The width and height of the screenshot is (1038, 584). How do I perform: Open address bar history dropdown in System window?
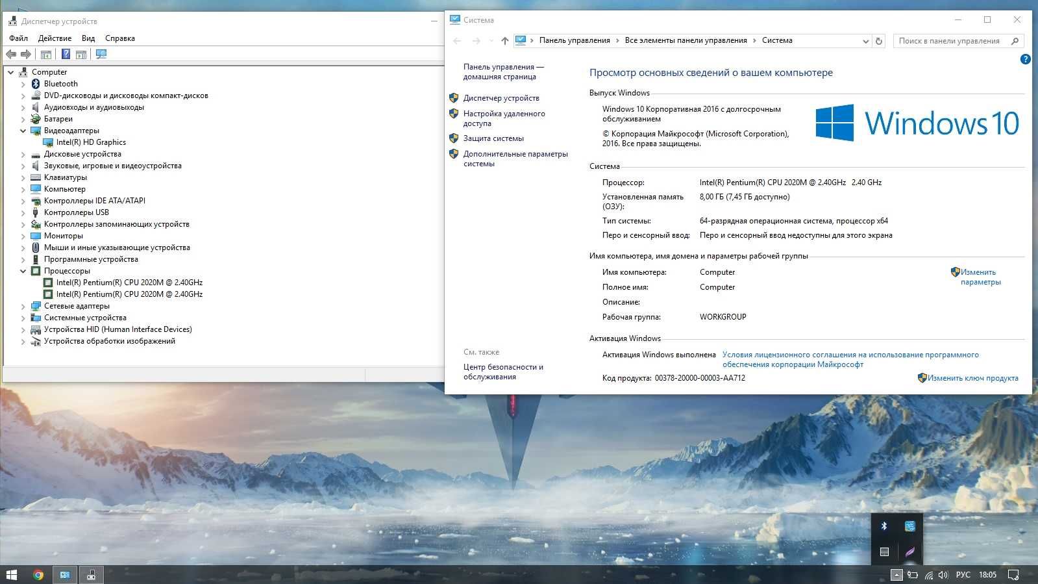(865, 41)
